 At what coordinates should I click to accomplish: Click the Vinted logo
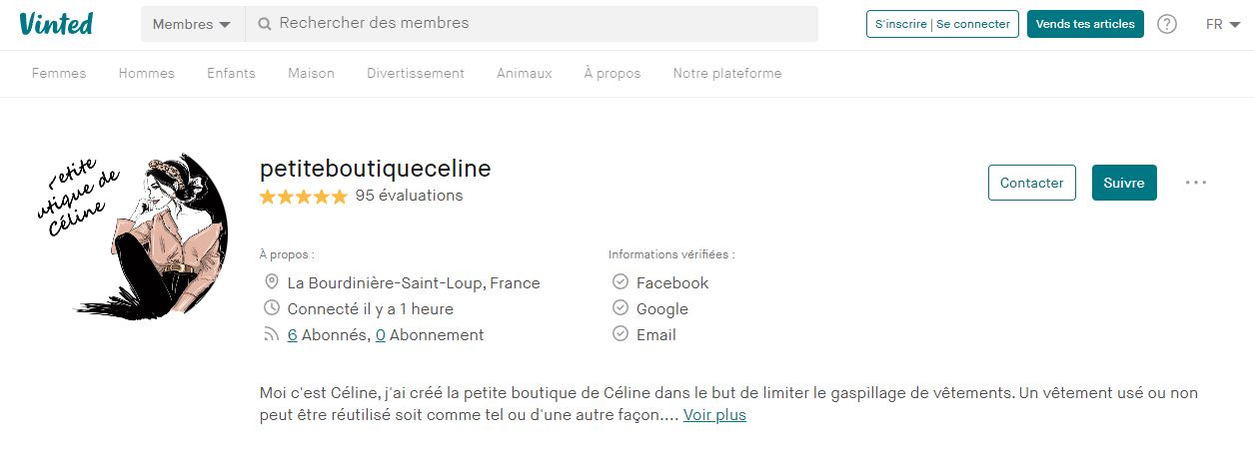[56, 24]
